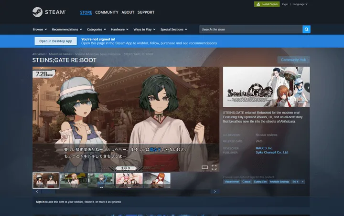The width and height of the screenshot is (344, 216).
Task: Focus the Search the store field
Action: tap(251, 30)
